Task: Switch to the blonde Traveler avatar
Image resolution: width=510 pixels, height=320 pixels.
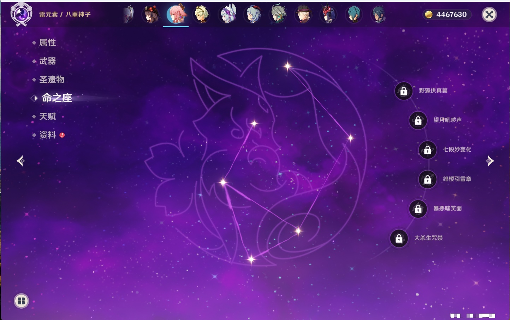Action: point(202,14)
